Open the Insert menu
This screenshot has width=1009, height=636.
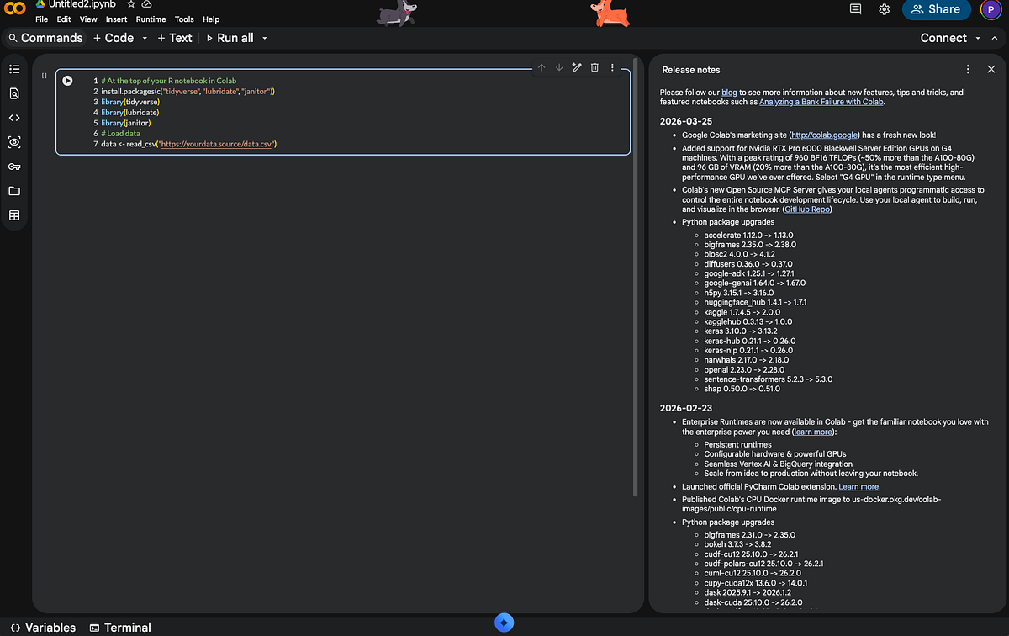(x=117, y=19)
